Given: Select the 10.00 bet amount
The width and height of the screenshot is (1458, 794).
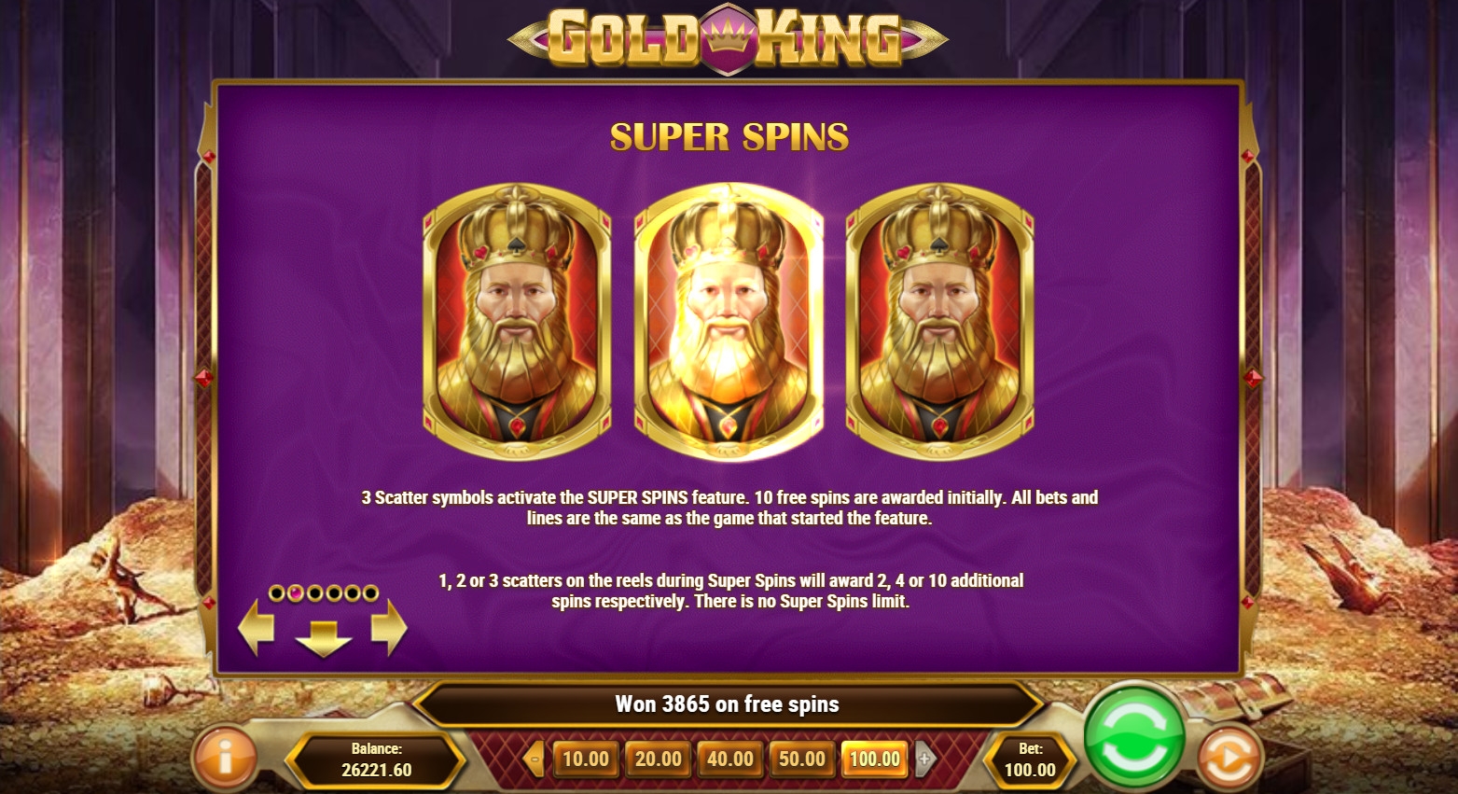Looking at the screenshot, I should 585,759.
